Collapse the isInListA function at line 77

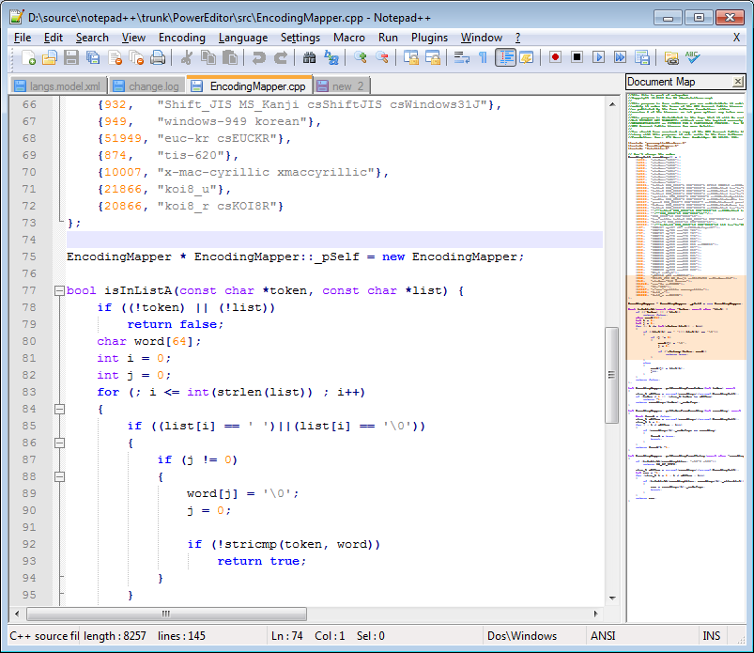[x=58, y=289]
